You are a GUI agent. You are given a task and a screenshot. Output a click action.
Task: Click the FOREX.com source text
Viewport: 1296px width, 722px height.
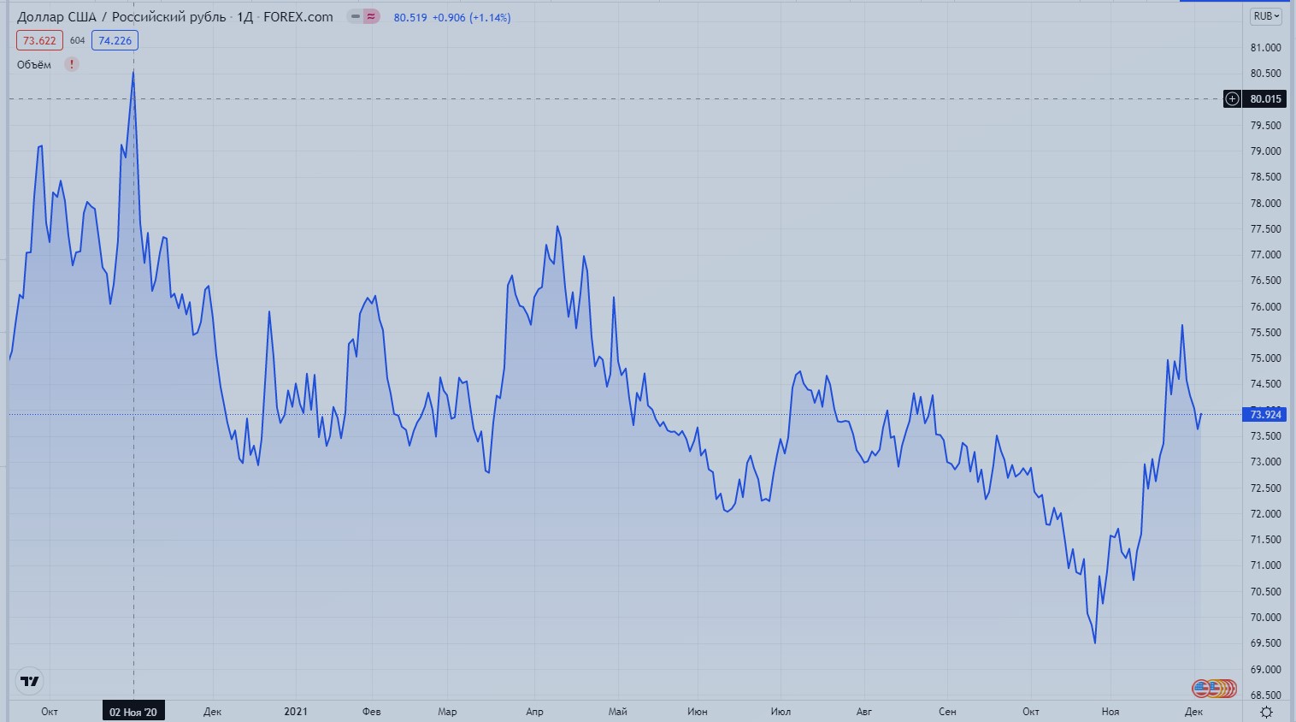click(298, 16)
